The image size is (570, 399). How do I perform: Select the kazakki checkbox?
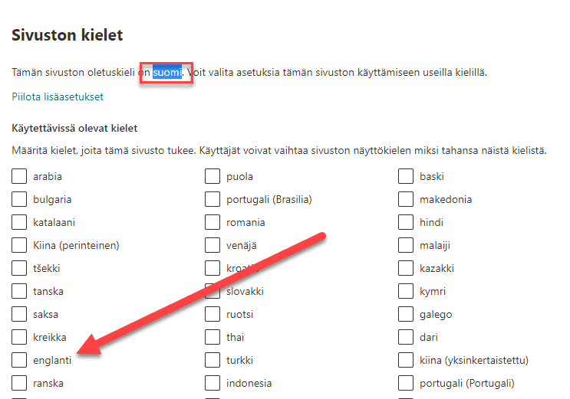(406, 269)
